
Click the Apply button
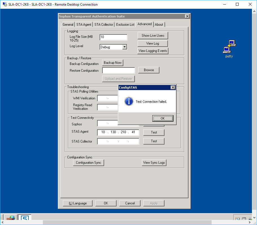click(x=154, y=203)
